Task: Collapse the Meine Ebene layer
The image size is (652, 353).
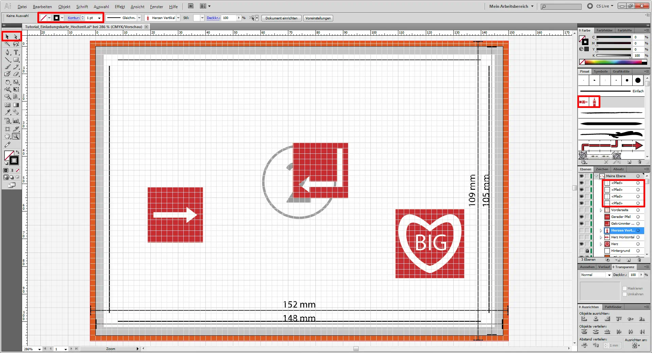Action: click(596, 176)
